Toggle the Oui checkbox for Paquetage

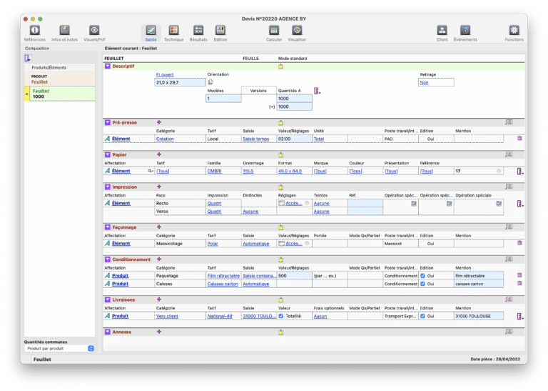coord(423,275)
